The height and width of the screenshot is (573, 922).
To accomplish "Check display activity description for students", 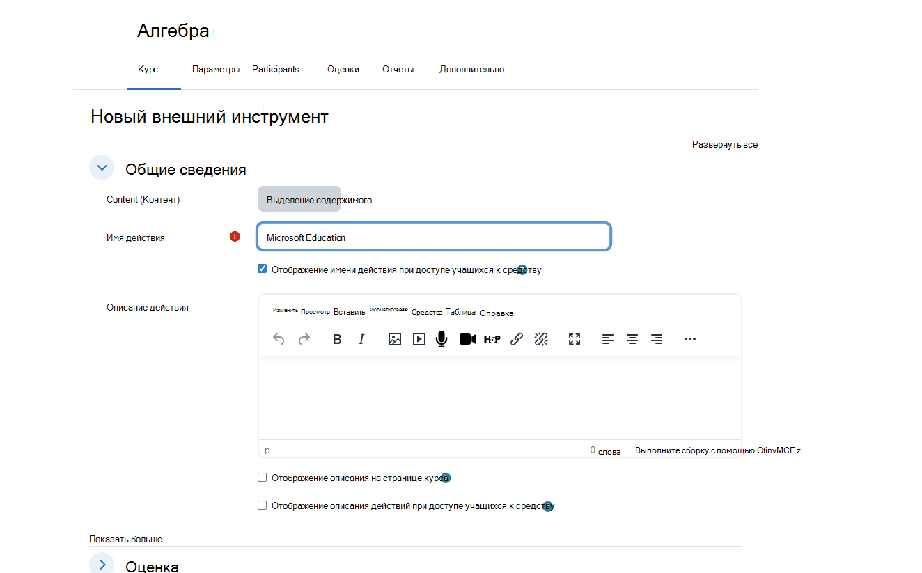I will 263,505.
